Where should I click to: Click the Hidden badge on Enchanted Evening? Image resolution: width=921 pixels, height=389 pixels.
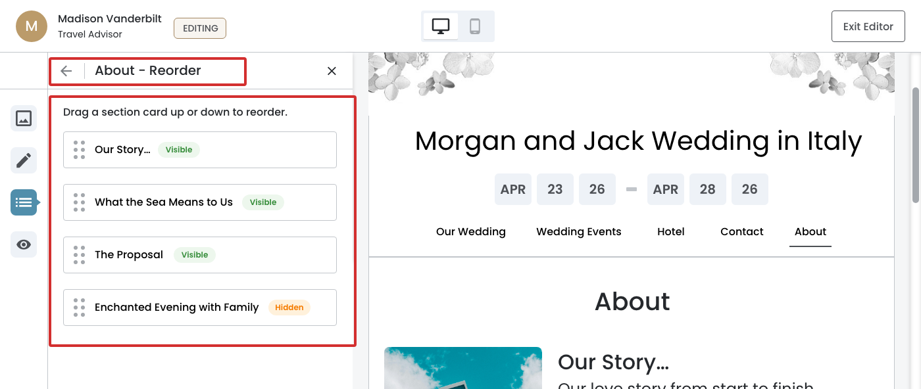(x=289, y=308)
